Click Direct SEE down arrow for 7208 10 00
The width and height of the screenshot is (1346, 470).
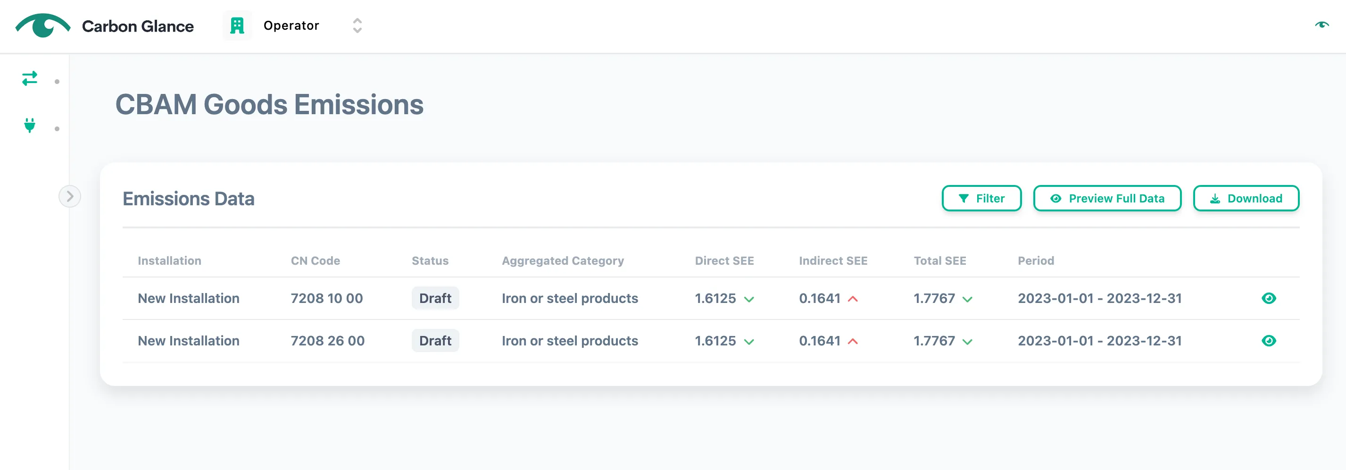pos(749,300)
